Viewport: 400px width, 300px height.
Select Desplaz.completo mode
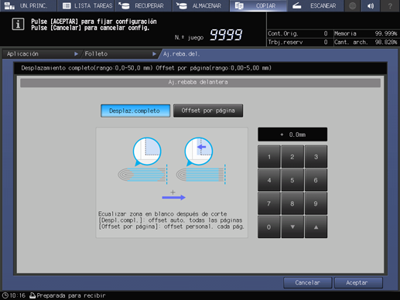pos(135,111)
